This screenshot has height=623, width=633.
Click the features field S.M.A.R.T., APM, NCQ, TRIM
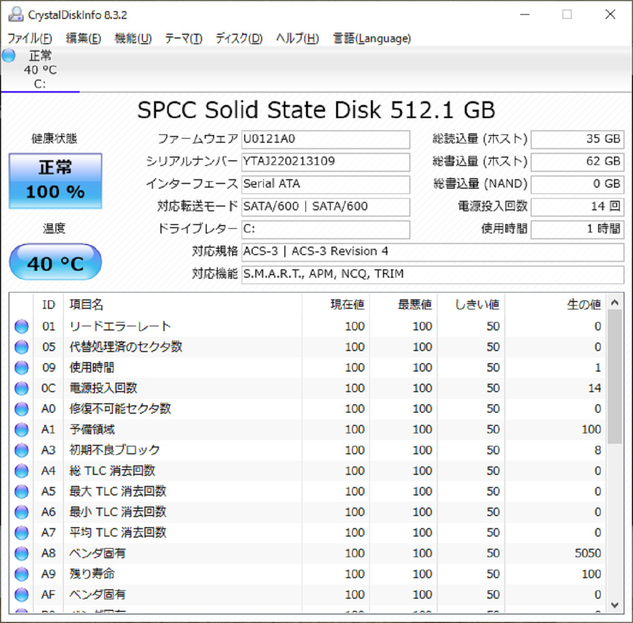tap(433, 274)
